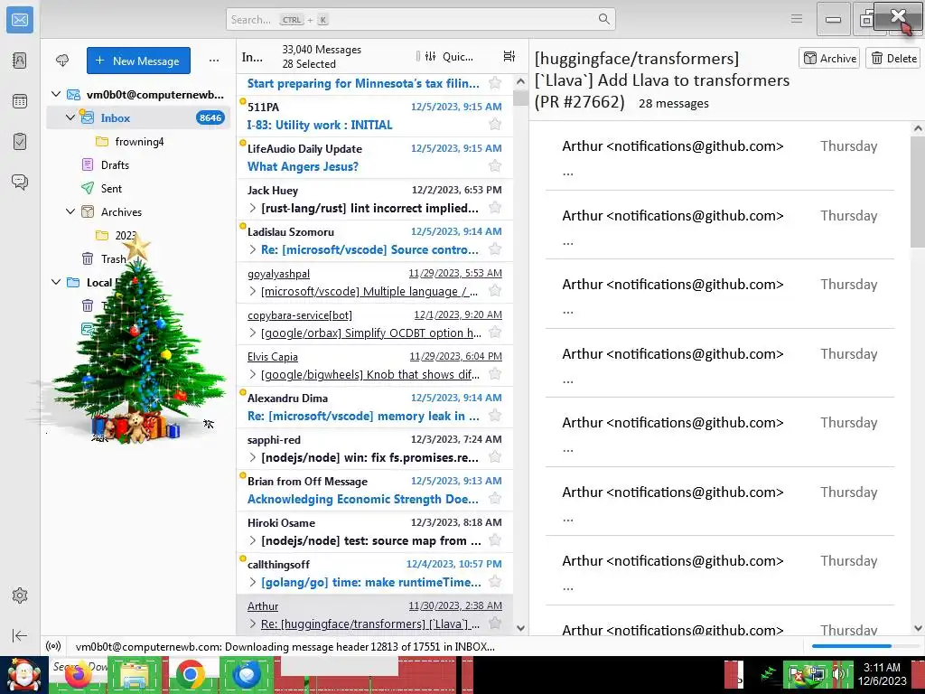This screenshot has width=925, height=694.
Task: Star the 511PA I-83 Utility work message
Action: click(495, 124)
